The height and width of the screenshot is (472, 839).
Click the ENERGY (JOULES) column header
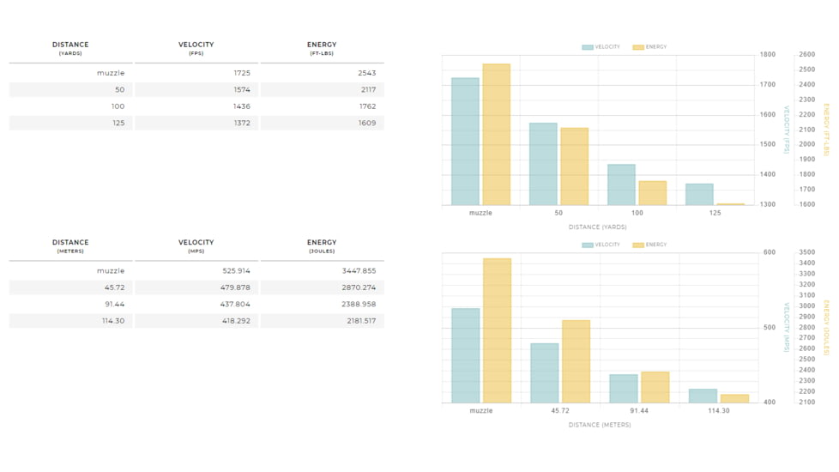click(322, 246)
